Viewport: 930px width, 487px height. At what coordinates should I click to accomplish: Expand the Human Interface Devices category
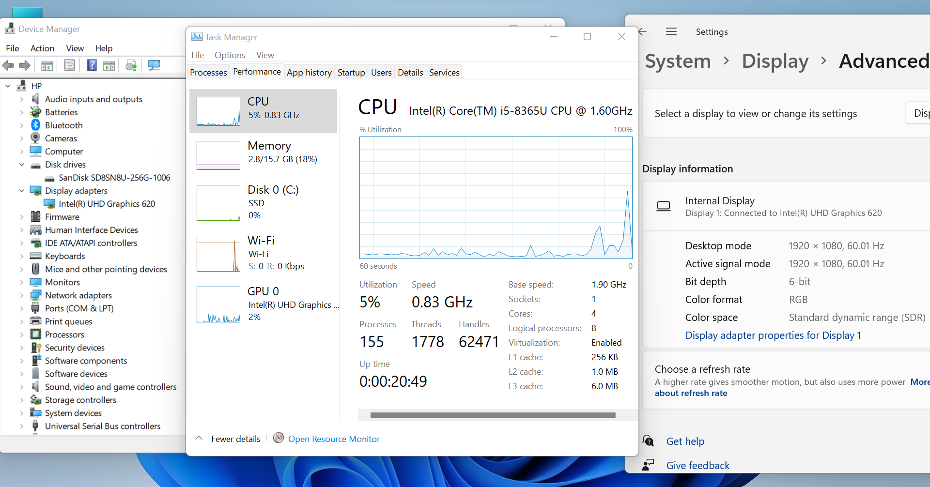point(21,229)
